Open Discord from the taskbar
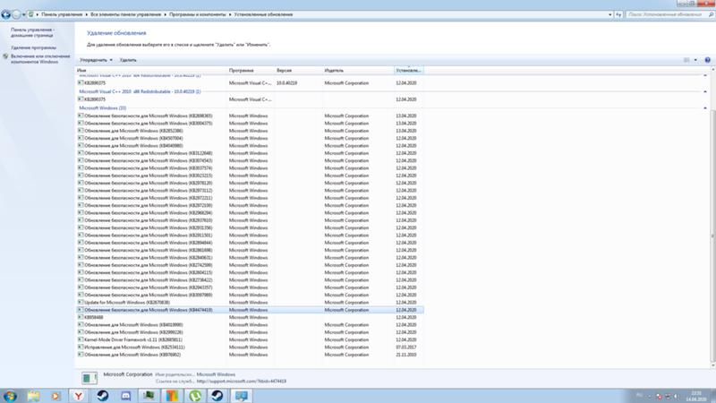Viewport: 716px width, 403px height. [x=125, y=396]
